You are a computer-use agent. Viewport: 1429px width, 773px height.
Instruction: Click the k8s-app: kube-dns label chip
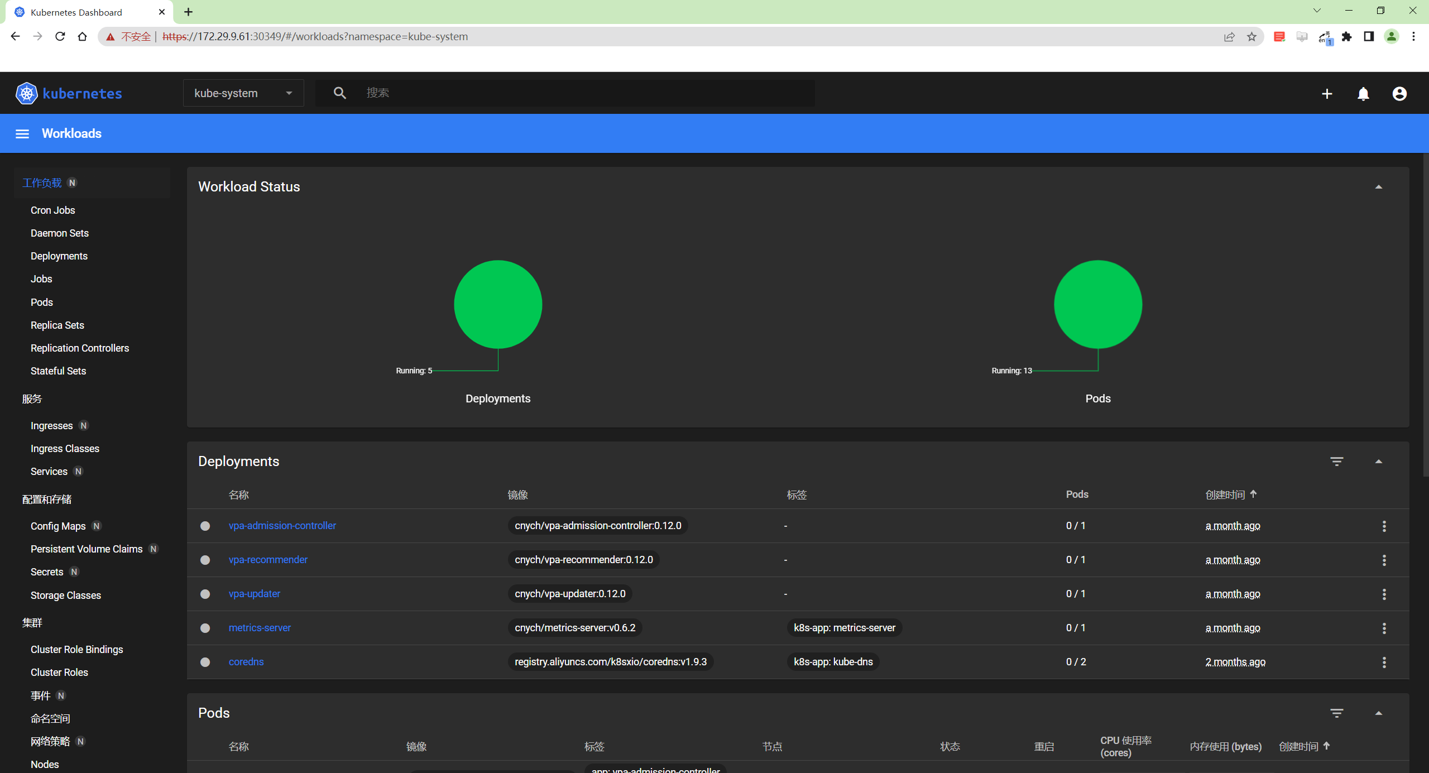pos(833,662)
